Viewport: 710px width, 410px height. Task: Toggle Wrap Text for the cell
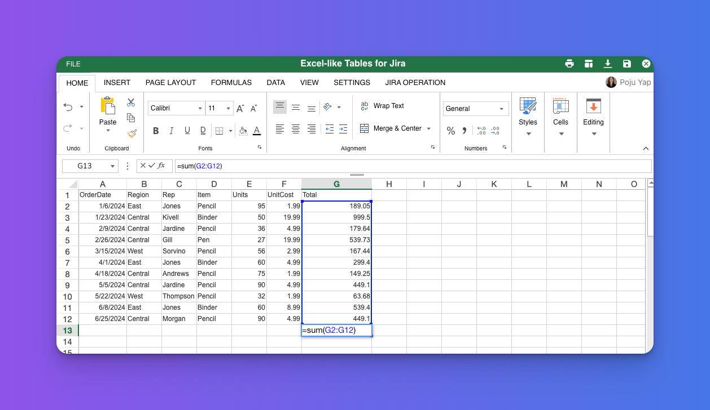click(x=382, y=106)
